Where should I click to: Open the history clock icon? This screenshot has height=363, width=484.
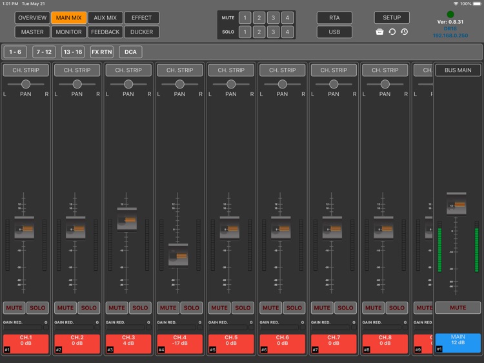[405, 32]
